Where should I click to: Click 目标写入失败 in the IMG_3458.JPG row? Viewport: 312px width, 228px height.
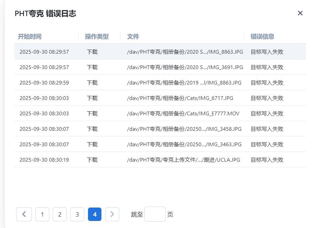tap(267, 129)
